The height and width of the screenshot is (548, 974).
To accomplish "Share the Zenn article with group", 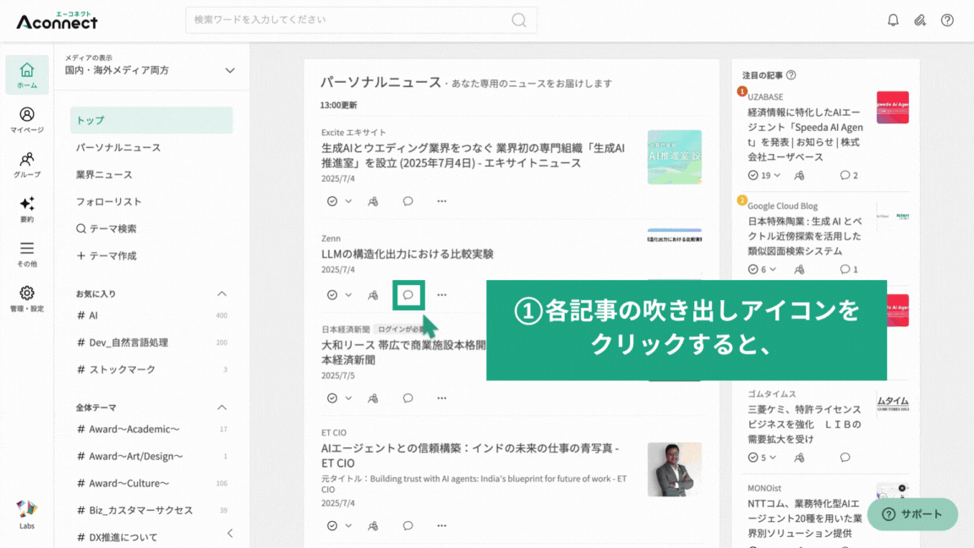I will (x=373, y=295).
